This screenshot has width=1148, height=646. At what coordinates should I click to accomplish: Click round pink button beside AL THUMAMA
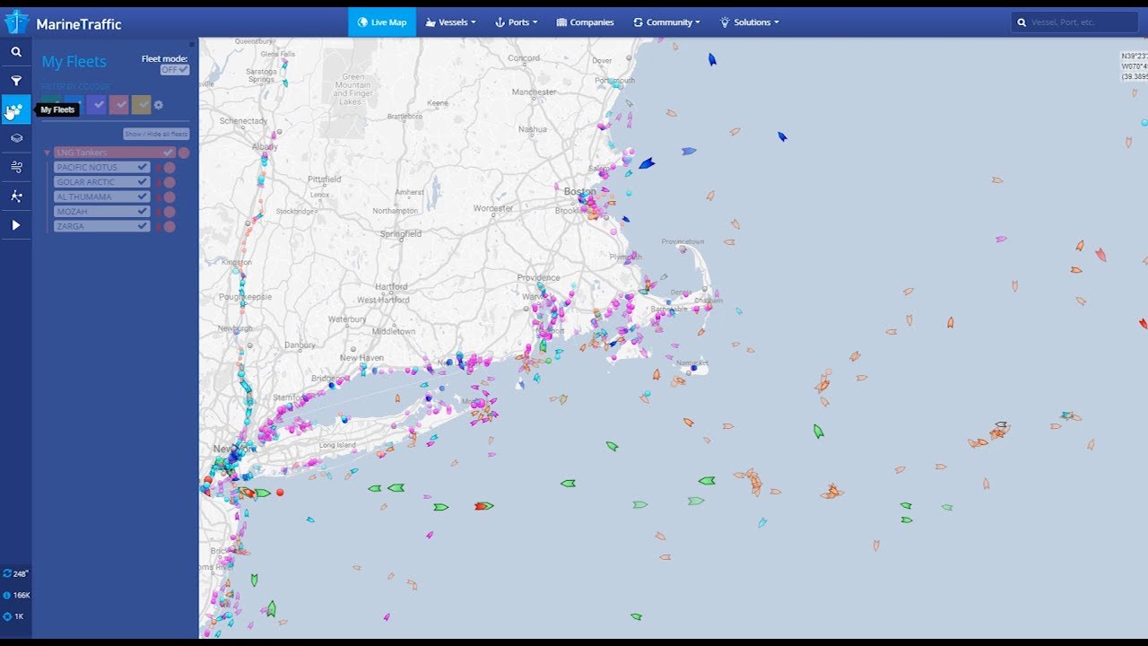170,197
